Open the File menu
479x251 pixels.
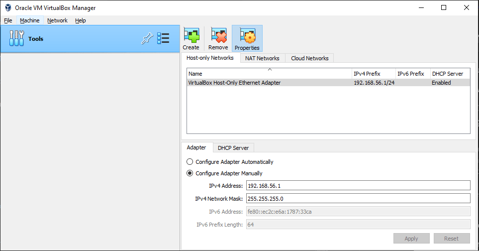pos(8,20)
